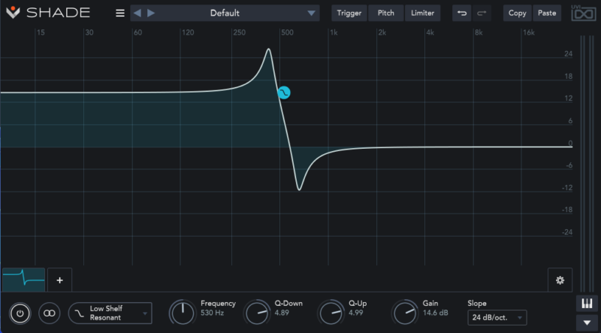Go to previous preset arrow
Screen dimensions: 601x333
pyautogui.click(x=137, y=13)
